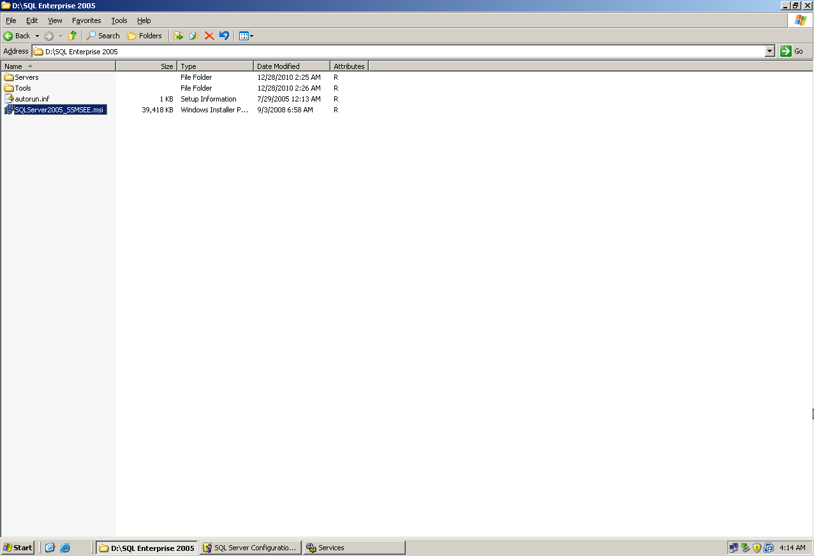814x556 pixels.
Task: Open the Search pane
Action: [103, 36]
